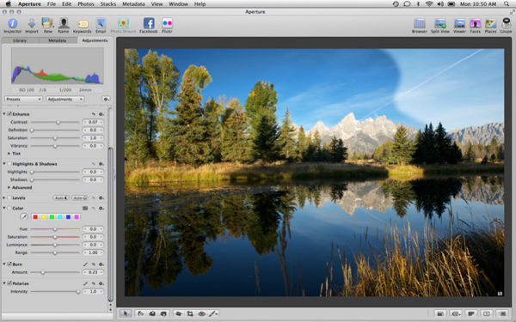
Task: Open the Adjustments dropdown
Action: click(64, 99)
